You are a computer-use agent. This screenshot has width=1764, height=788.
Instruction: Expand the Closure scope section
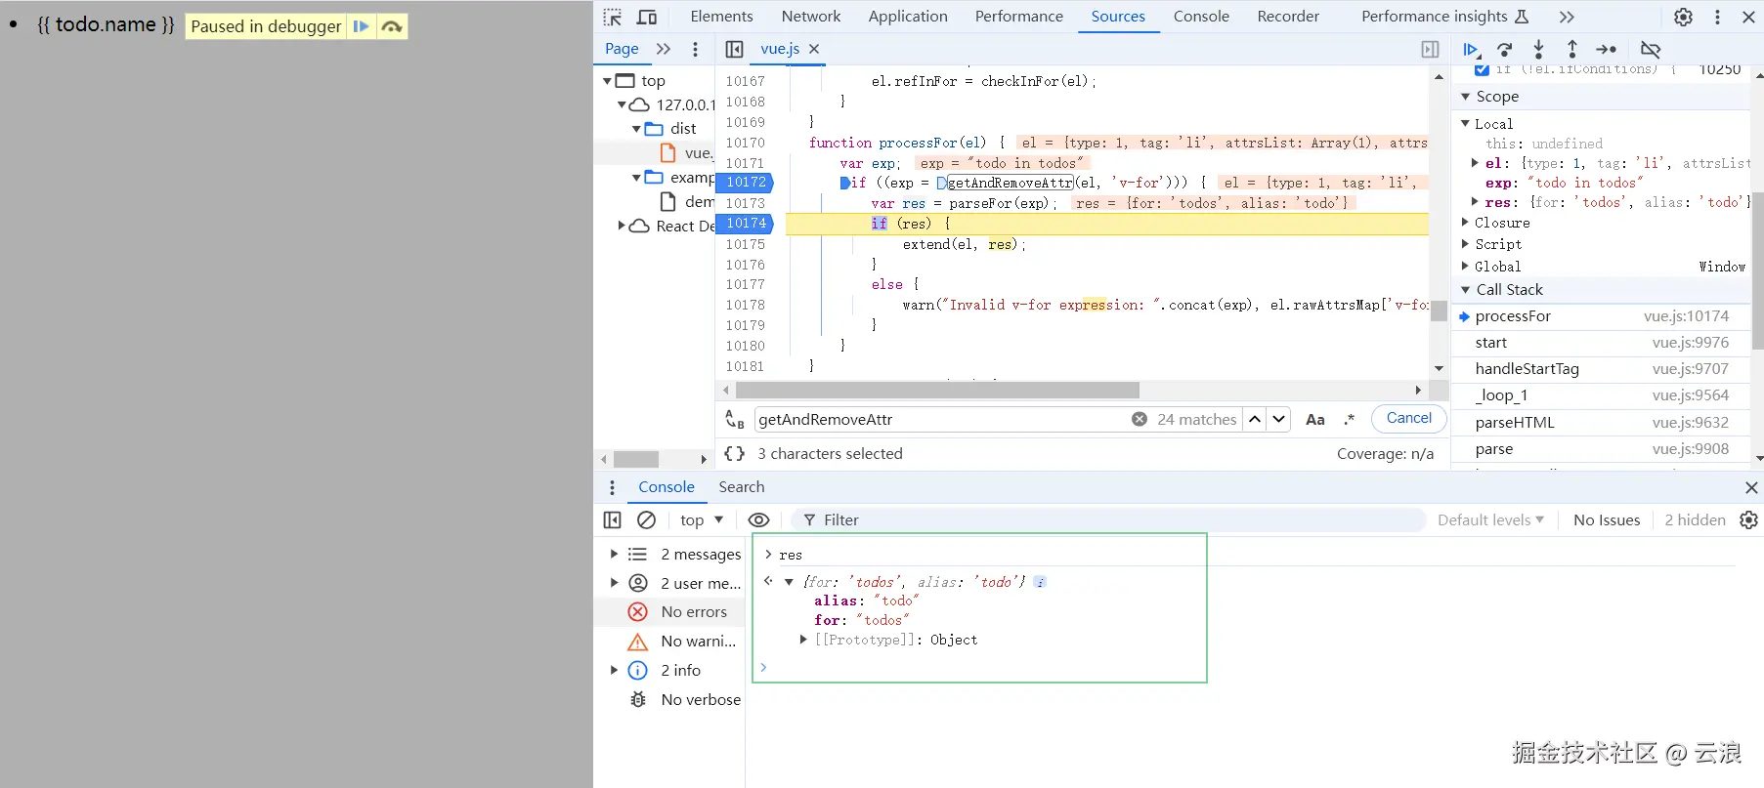pyautogui.click(x=1501, y=223)
